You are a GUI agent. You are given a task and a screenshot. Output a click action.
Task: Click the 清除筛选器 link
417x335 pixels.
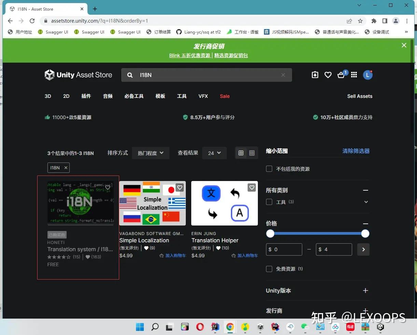click(356, 151)
